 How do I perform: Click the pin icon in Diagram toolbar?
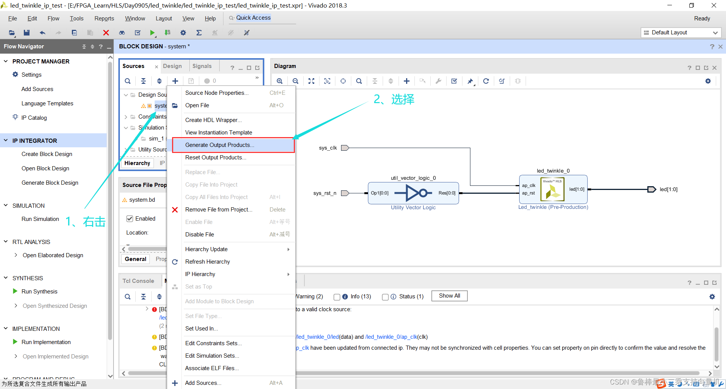pyautogui.click(x=470, y=81)
